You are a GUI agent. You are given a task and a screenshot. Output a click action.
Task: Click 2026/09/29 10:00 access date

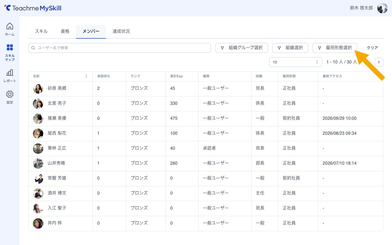[x=339, y=118]
